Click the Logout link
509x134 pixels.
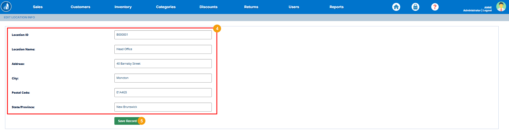coord(487,11)
